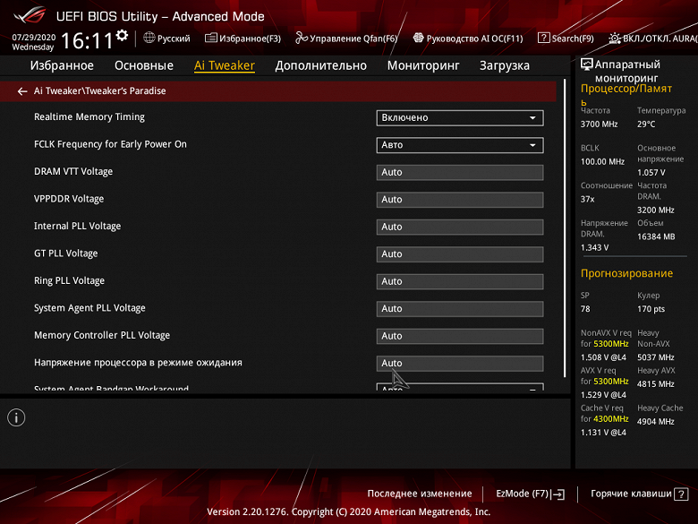The image size is (698, 524).
Task: Select the Internal PLL Voltage label
Action: point(78,226)
